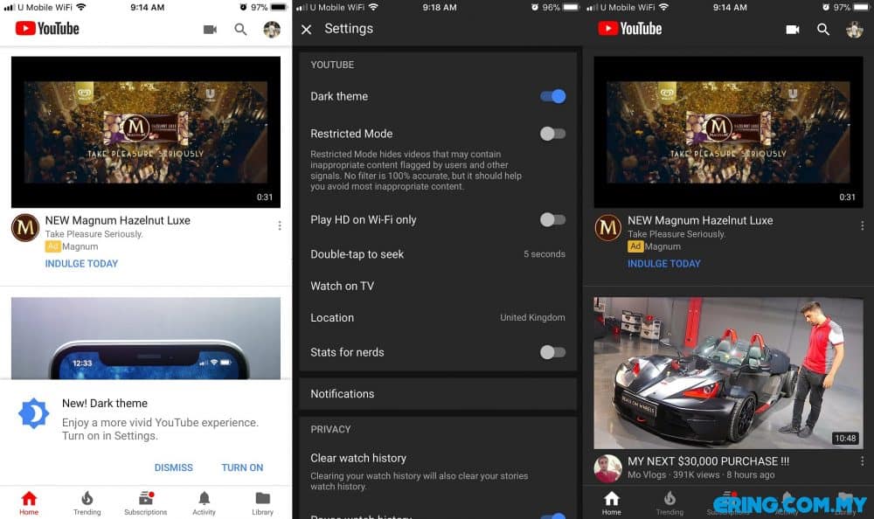The width and height of the screenshot is (874, 519).
Task: Tap INDULGE TODAY link in light theme
Action: (81, 264)
